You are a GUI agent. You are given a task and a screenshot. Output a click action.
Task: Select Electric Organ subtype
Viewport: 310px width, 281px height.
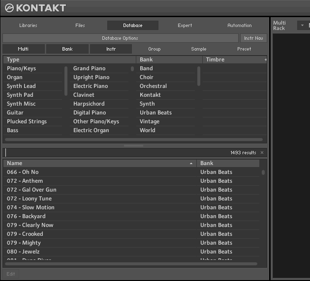coord(99,131)
